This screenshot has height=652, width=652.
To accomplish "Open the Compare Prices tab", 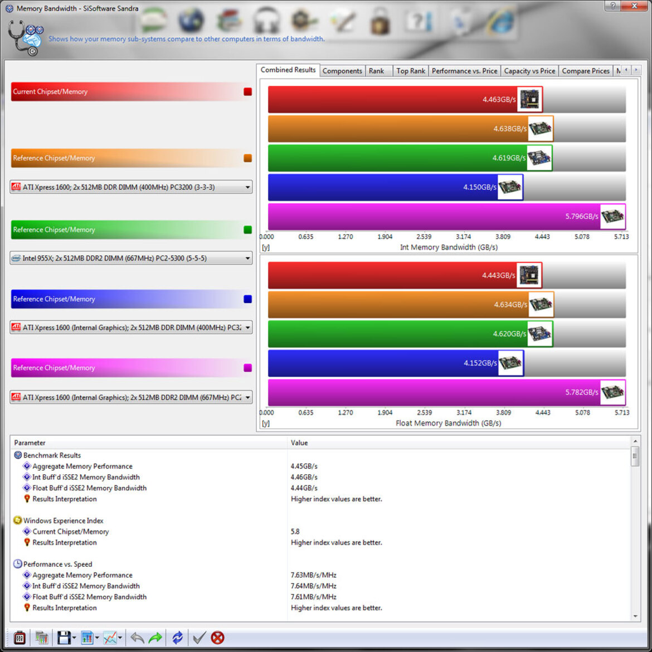I will [586, 71].
